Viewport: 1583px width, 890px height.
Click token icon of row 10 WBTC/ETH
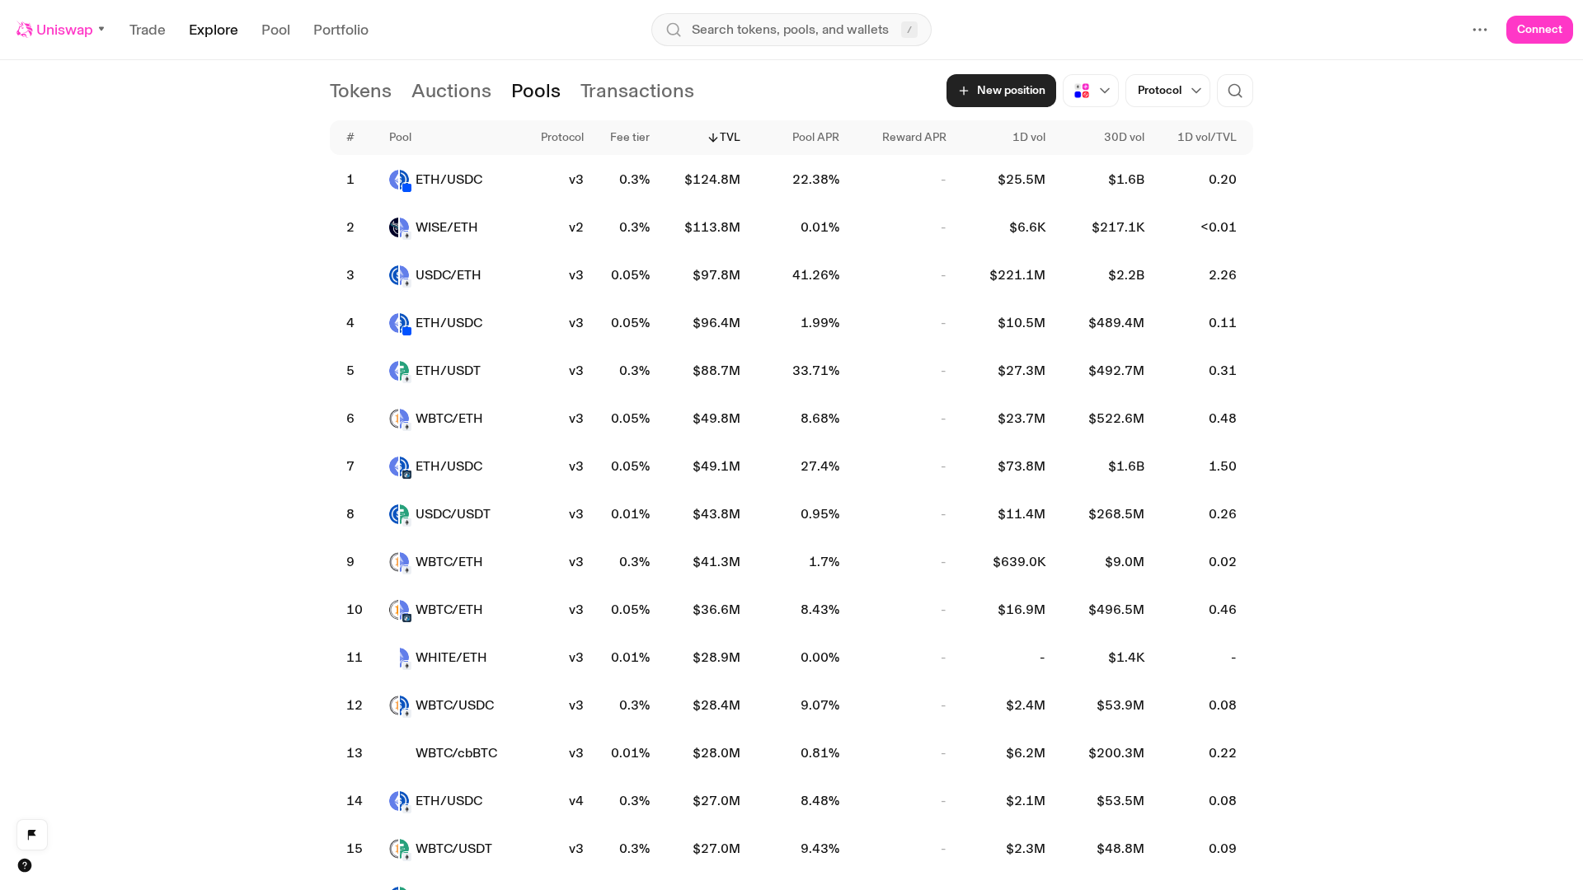(399, 610)
